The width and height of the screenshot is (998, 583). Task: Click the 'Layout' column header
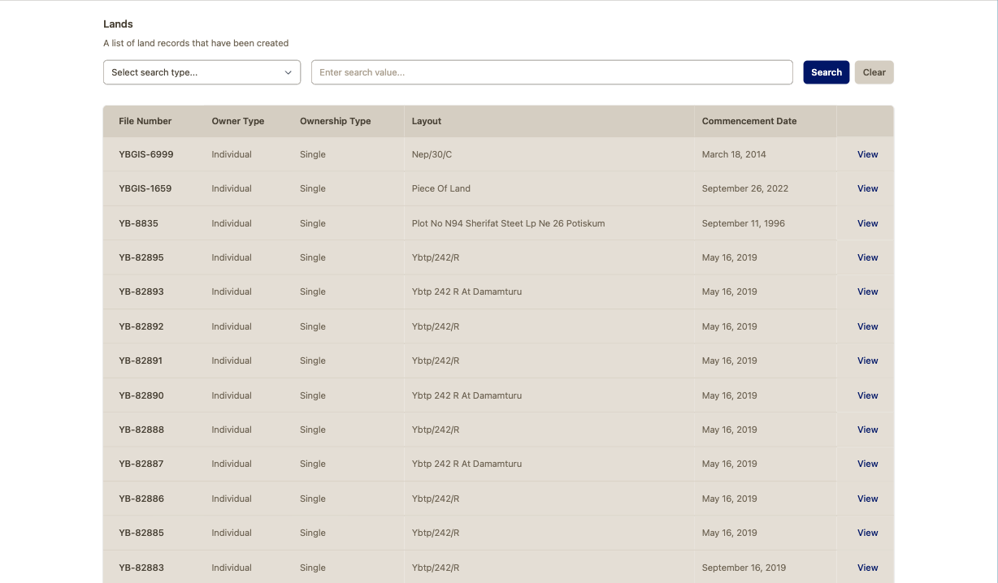point(426,121)
